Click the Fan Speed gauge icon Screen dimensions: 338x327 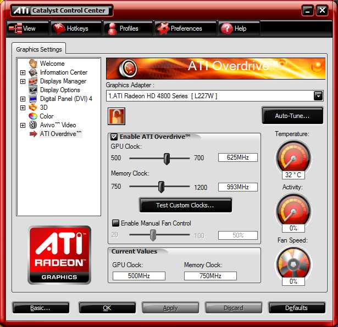point(293,264)
